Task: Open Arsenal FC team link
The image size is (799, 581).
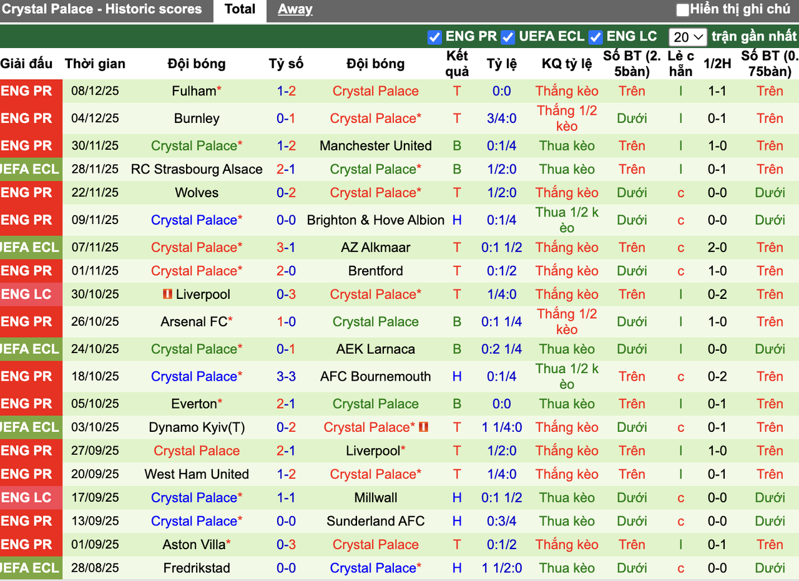Action: tap(194, 322)
